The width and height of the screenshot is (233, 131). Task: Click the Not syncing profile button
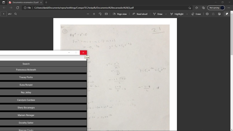coord(216,8)
